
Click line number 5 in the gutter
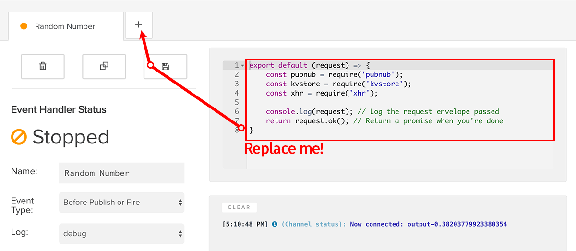237,102
